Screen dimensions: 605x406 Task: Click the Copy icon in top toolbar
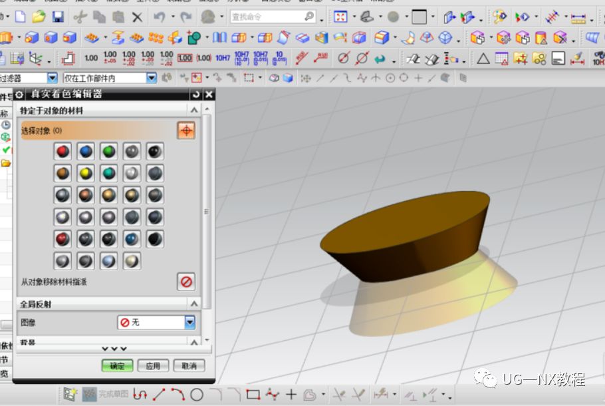tap(100, 17)
